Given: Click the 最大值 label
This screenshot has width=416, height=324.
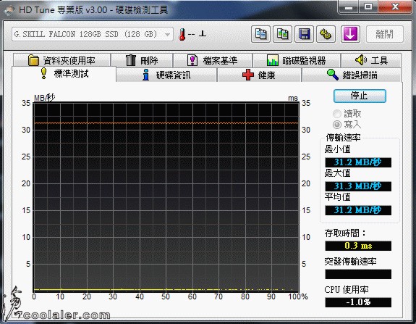Looking at the screenshot, I should [x=337, y=173].
